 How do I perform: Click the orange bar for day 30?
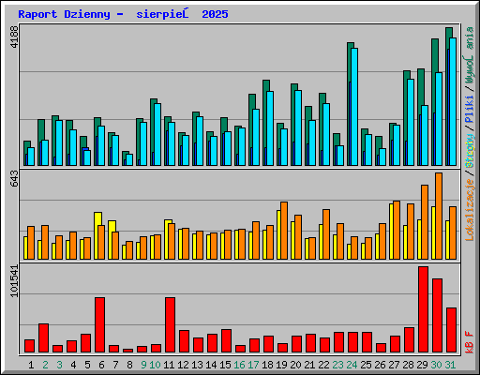click(439, 216)
